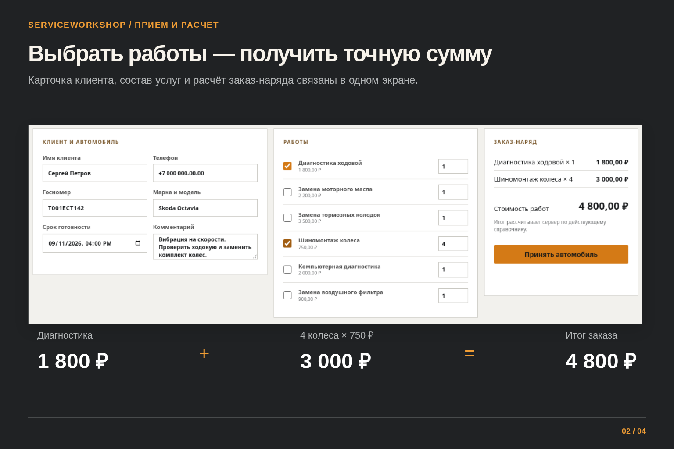Click the Замена моторного масла label
Viewport: 674px width, 449px height.
(x=335, y=189)
